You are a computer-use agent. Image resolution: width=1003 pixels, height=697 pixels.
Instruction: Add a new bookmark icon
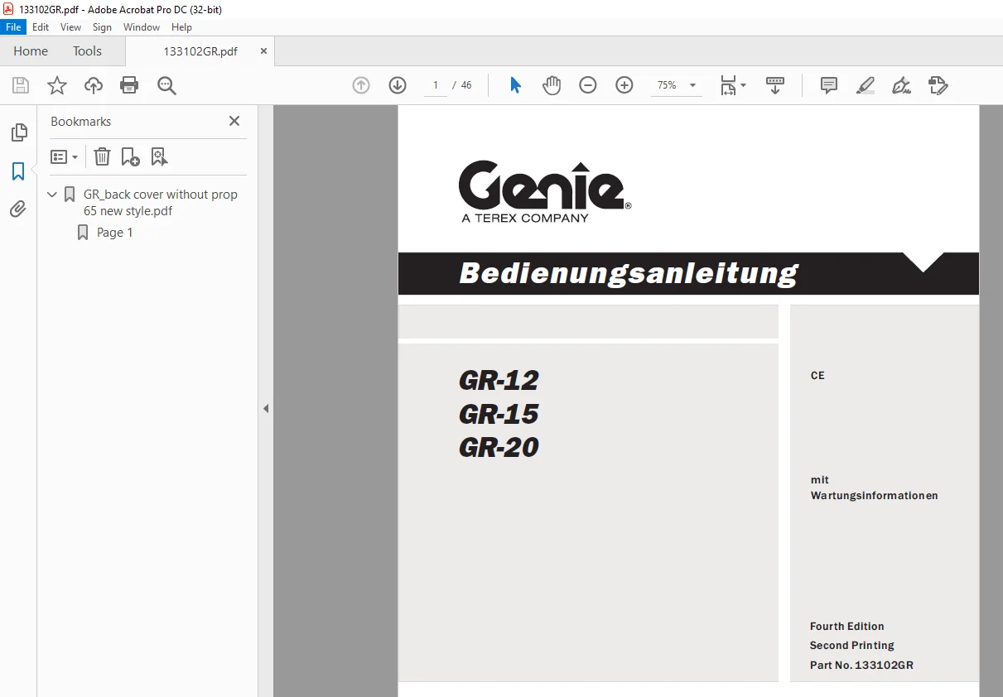(x=130, y=156)
